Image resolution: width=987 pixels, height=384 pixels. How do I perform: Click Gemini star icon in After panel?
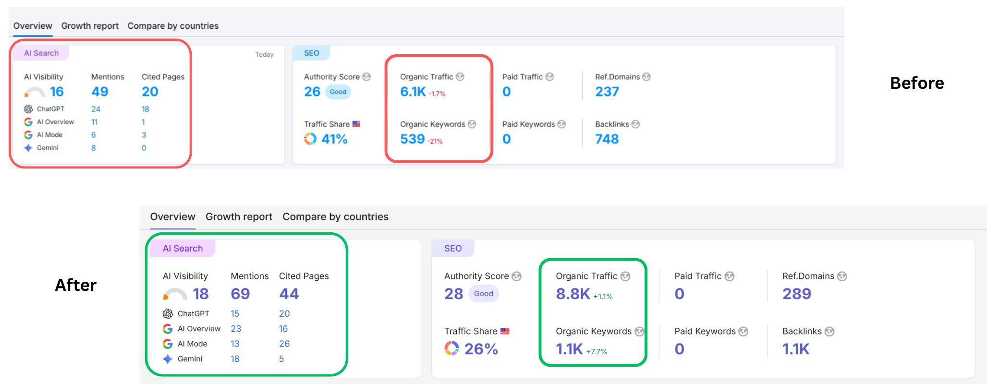pos(168,359)
